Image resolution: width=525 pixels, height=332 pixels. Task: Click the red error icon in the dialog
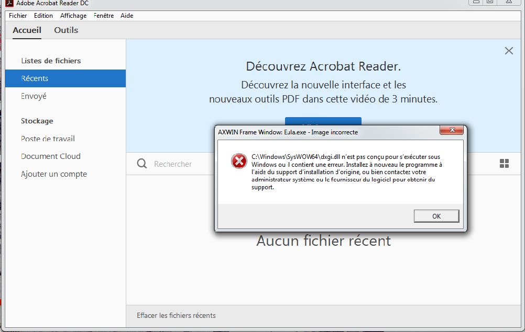point(239,161)
